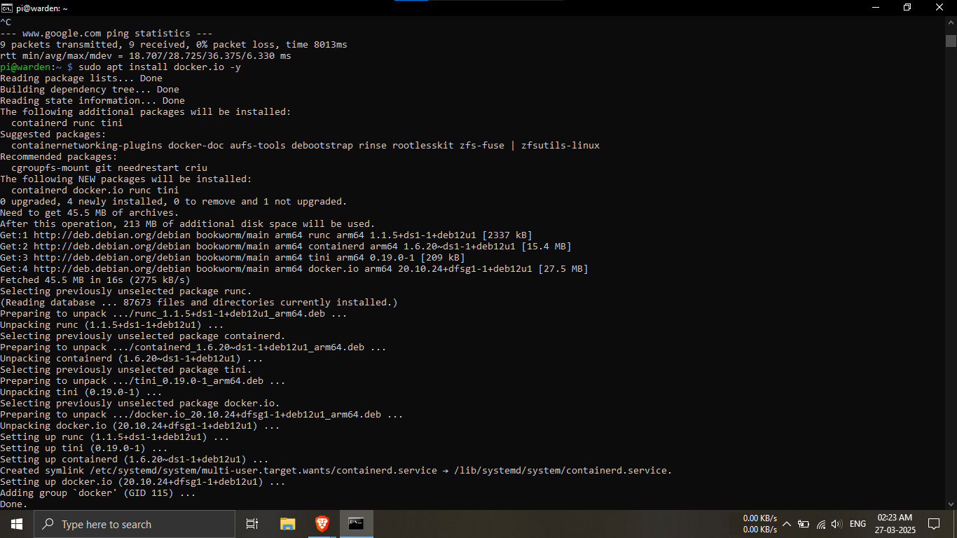Open the ENG input language switcher
The width and height of the screenshot is (957, 538).
pos(858,524)
